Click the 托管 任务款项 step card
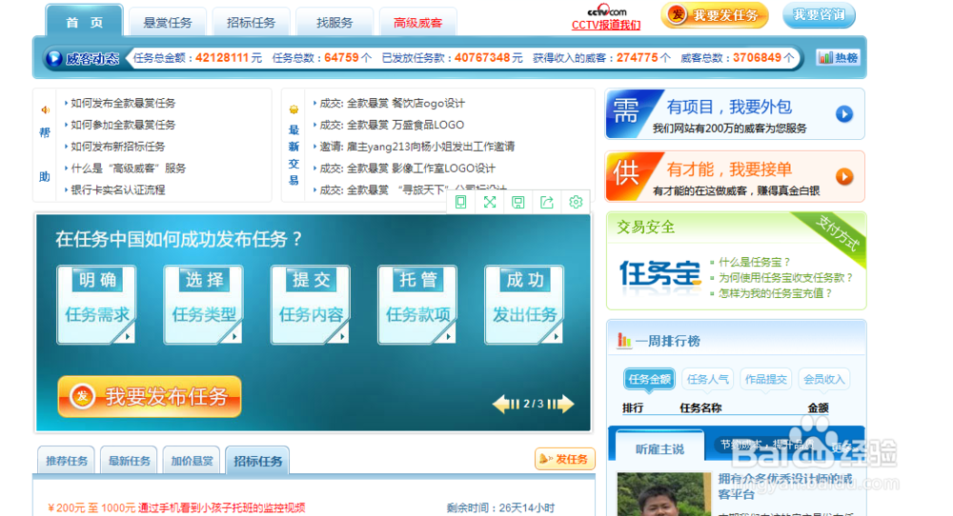 (417, 305)
